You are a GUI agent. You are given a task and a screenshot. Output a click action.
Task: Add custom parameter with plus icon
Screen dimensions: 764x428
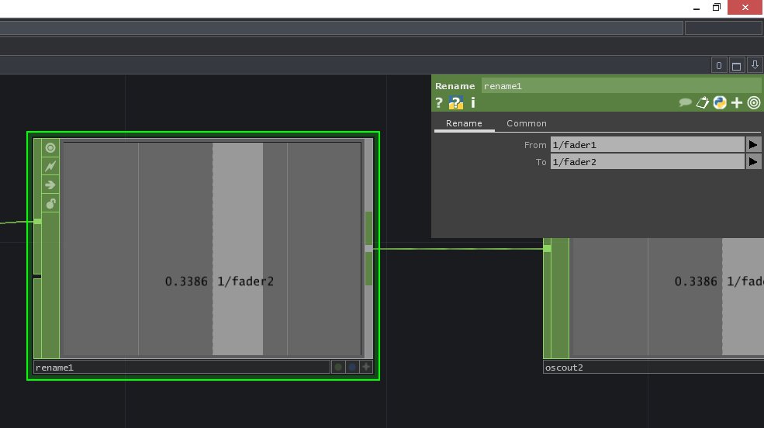pyautogui.click(x=737, y=102)
